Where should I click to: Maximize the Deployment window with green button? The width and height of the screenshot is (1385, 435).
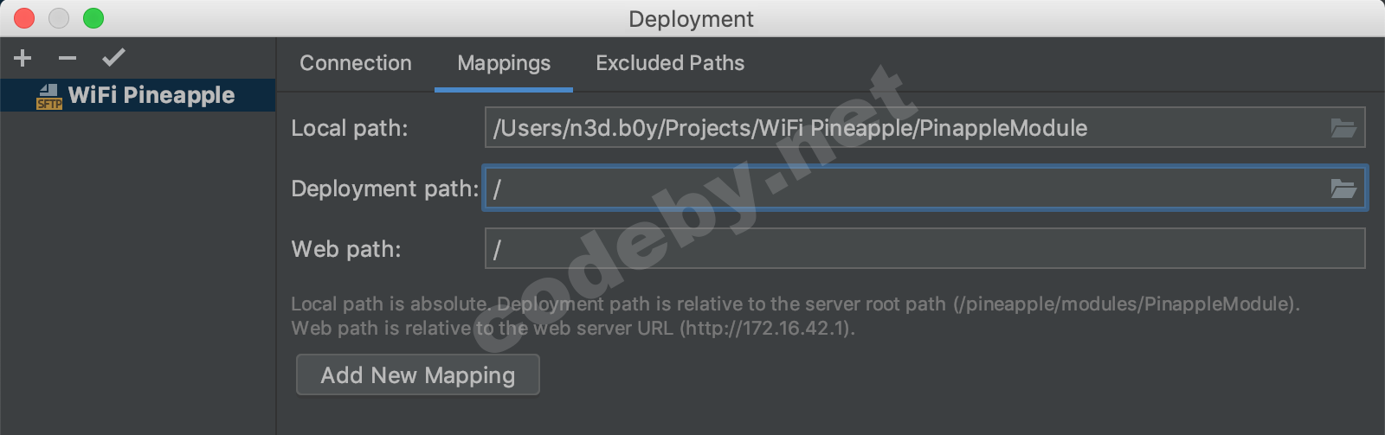pyautogui.click(x=93, y=18)
